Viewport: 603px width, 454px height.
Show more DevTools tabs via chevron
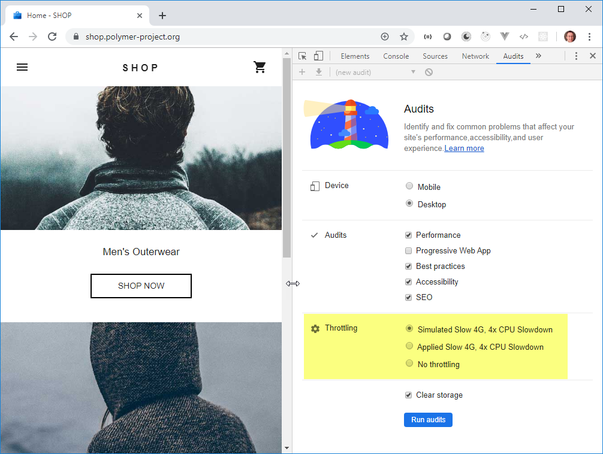coord(538,56)
